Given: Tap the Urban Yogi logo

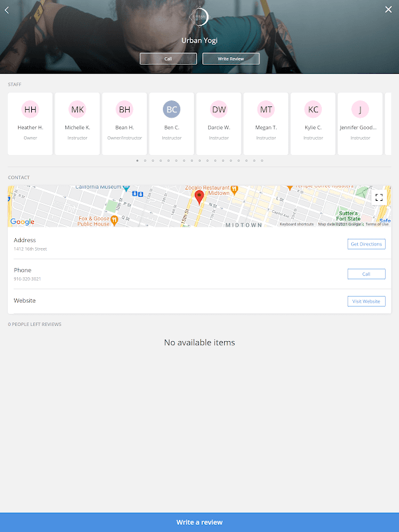Looking at the screenshot, I should tap(199, 17).
